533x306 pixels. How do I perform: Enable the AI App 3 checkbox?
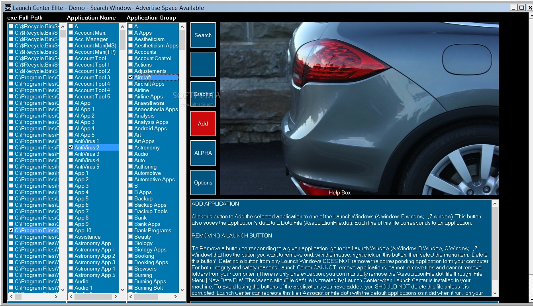[x=71, y=122]
